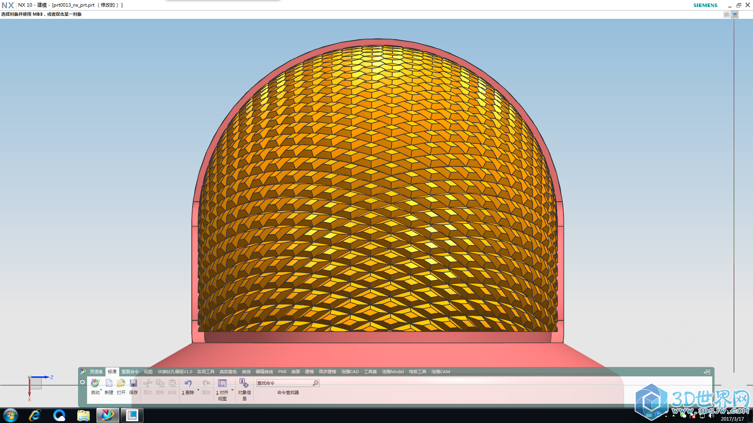Open the 同步建模 (Synchronous Modeling) tab
The image size is (753, 423).
tap(327, 372)
